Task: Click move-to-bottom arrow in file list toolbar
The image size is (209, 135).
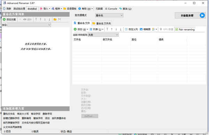Action: [x=121, y=29]
